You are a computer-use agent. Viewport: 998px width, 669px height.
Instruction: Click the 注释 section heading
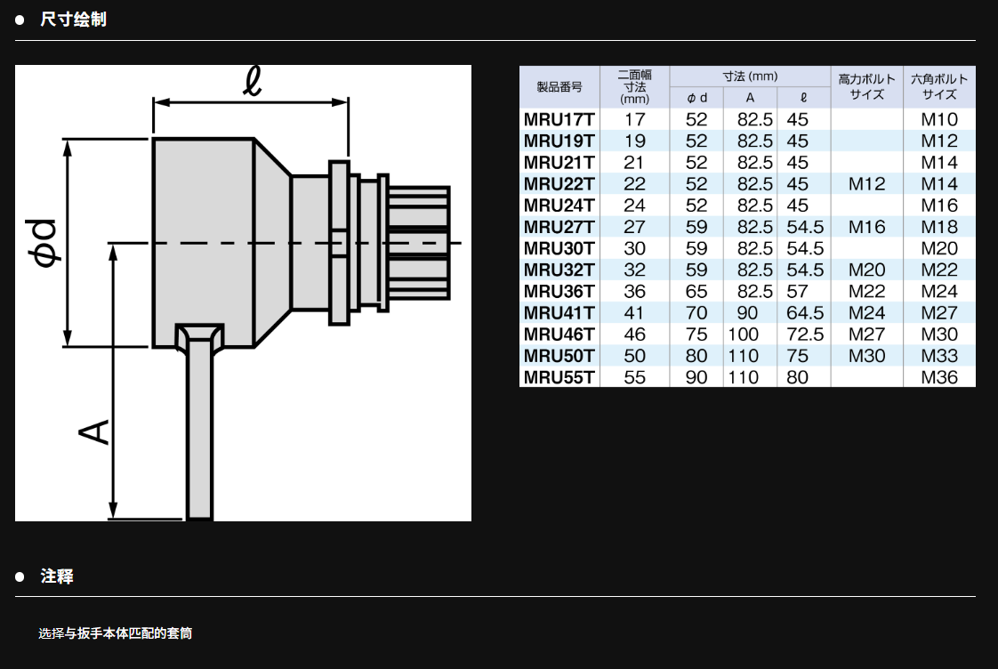coord(57,576)
